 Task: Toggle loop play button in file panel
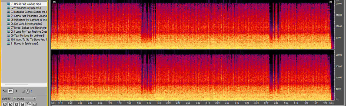[11, 91]
